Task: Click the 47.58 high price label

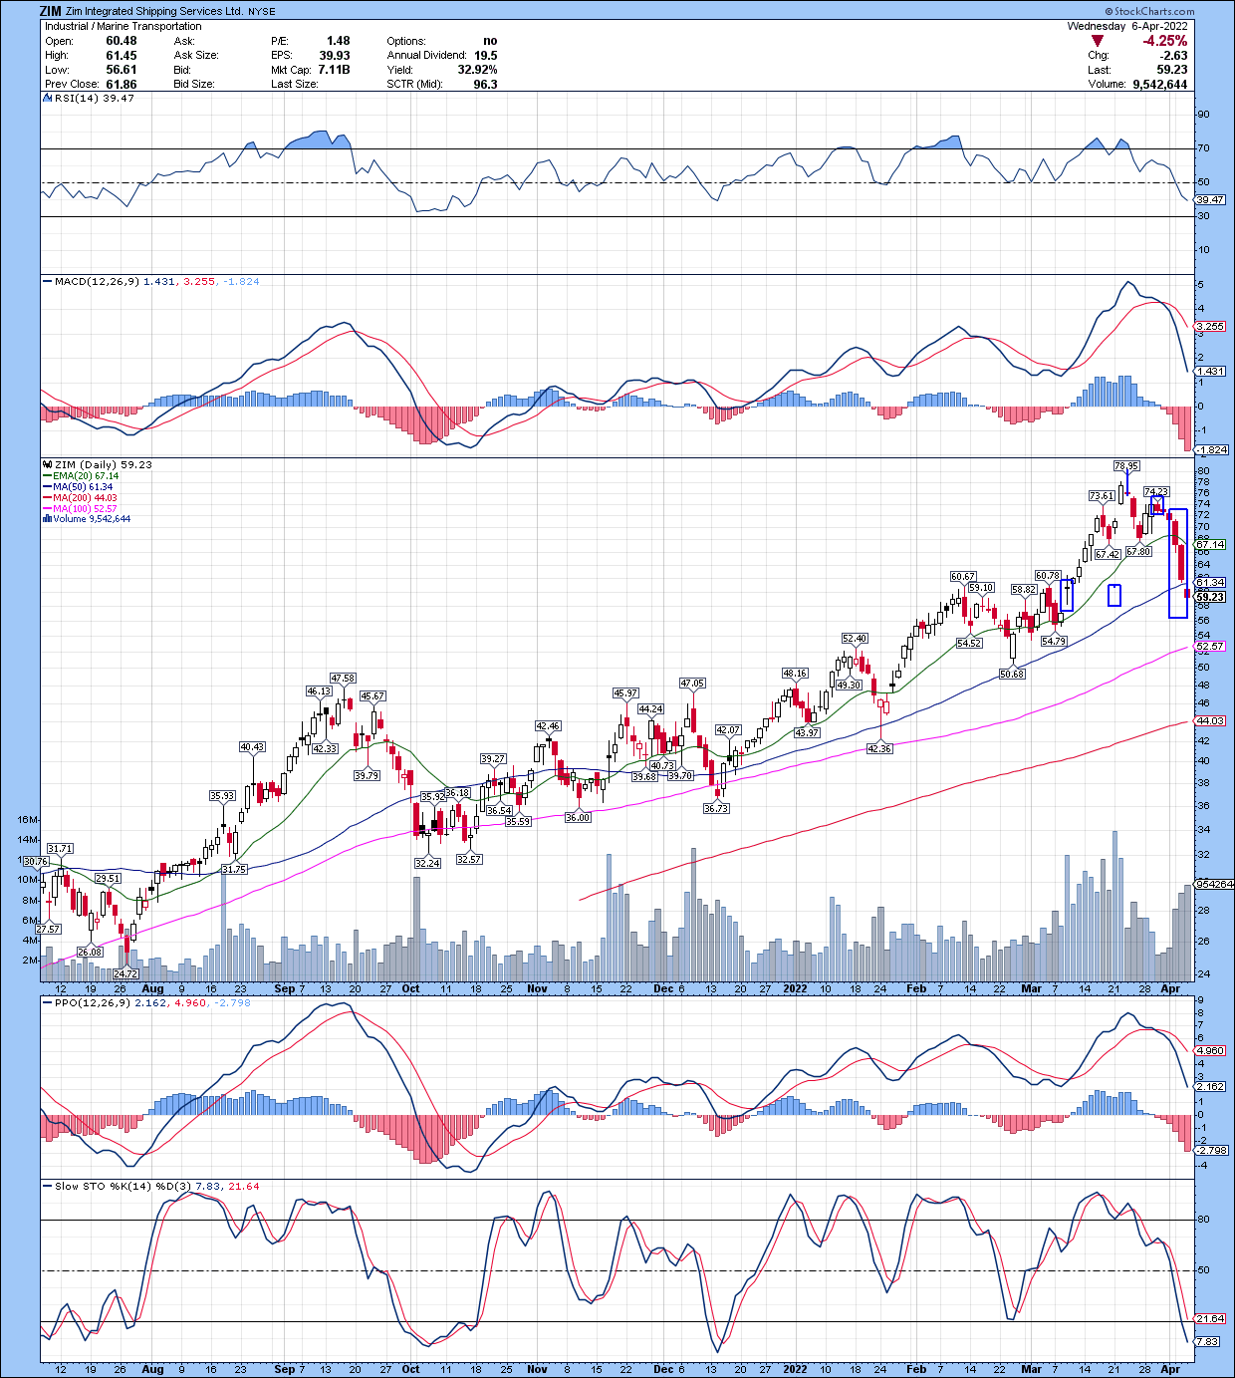Action: (x=343, y=679)
